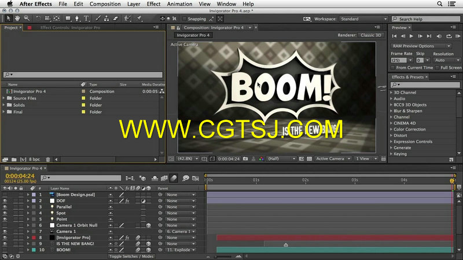Hide the DOF layer eye toggle

5,200
